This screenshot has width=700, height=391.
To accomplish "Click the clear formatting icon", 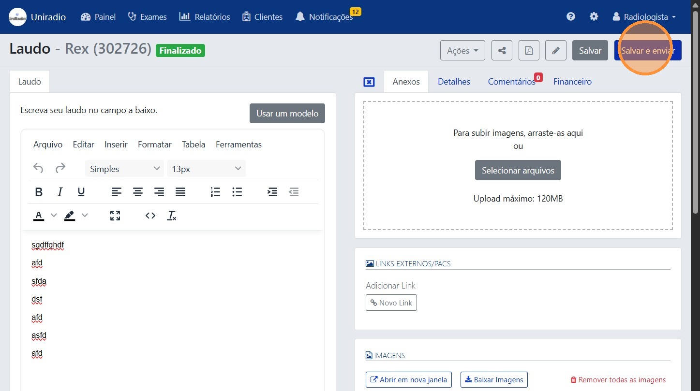I will pyautogui.click(x=172, y=216).
